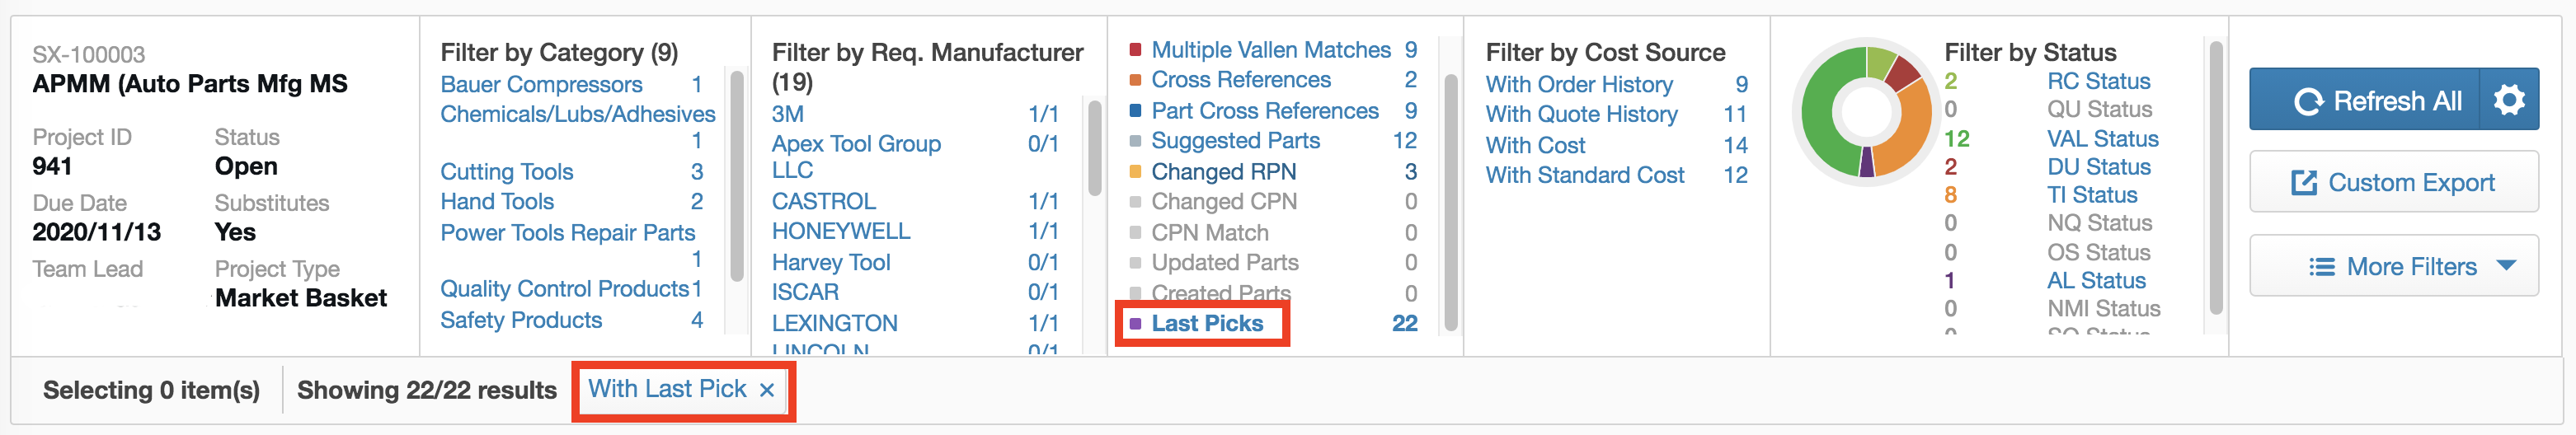The width and height of the screenshot is (2576, 435).
Task: Click the status list scrollbar
Action: [2215, 177]
